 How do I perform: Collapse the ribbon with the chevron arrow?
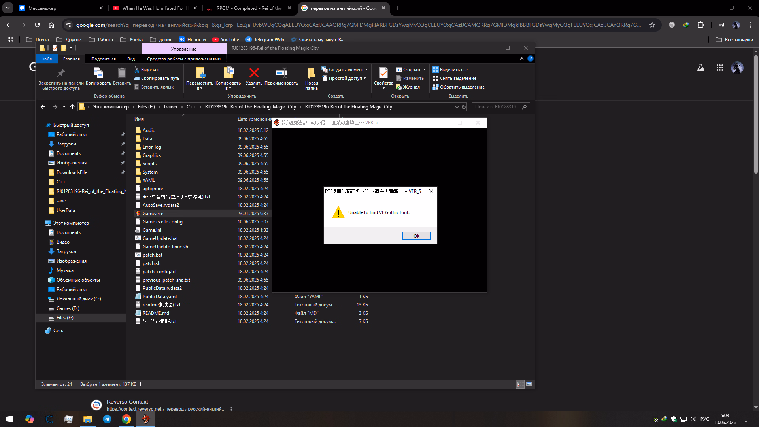pyautogui.click(x=522, y=59)
